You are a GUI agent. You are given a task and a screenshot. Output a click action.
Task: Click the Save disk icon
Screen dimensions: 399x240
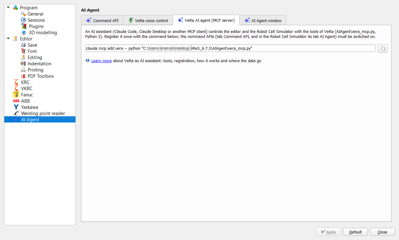[x=23, y=45]
